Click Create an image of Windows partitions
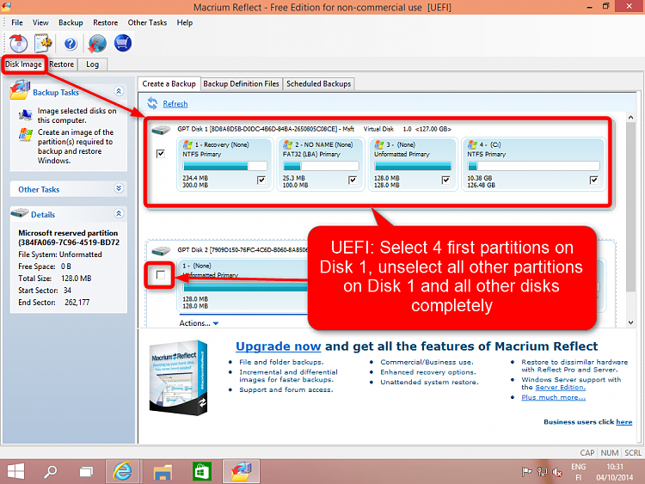The height and width of the screenshot is (484, 645). tap(76, 146)
